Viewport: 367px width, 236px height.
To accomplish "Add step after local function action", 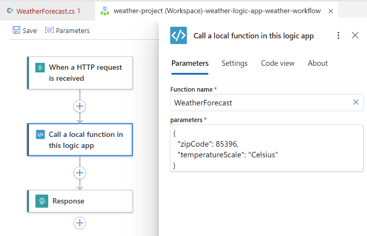I will tap(80, 172).
